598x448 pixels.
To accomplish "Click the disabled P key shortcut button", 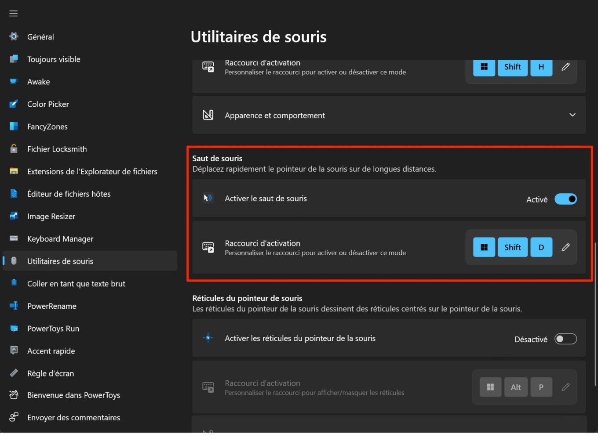I will coord(541,387).
